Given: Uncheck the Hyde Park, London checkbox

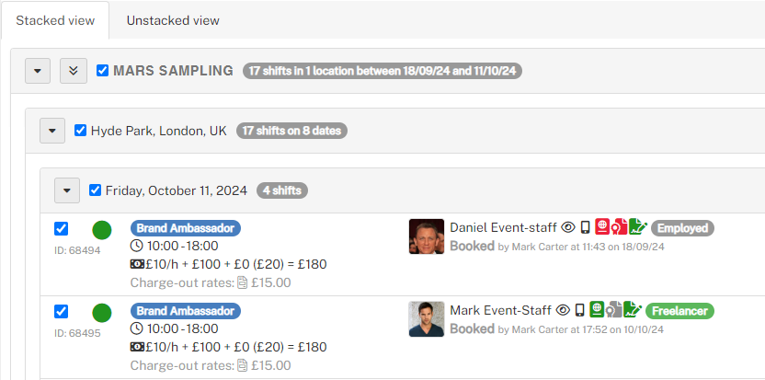Looking at the screenshot, I should [81, 131].
